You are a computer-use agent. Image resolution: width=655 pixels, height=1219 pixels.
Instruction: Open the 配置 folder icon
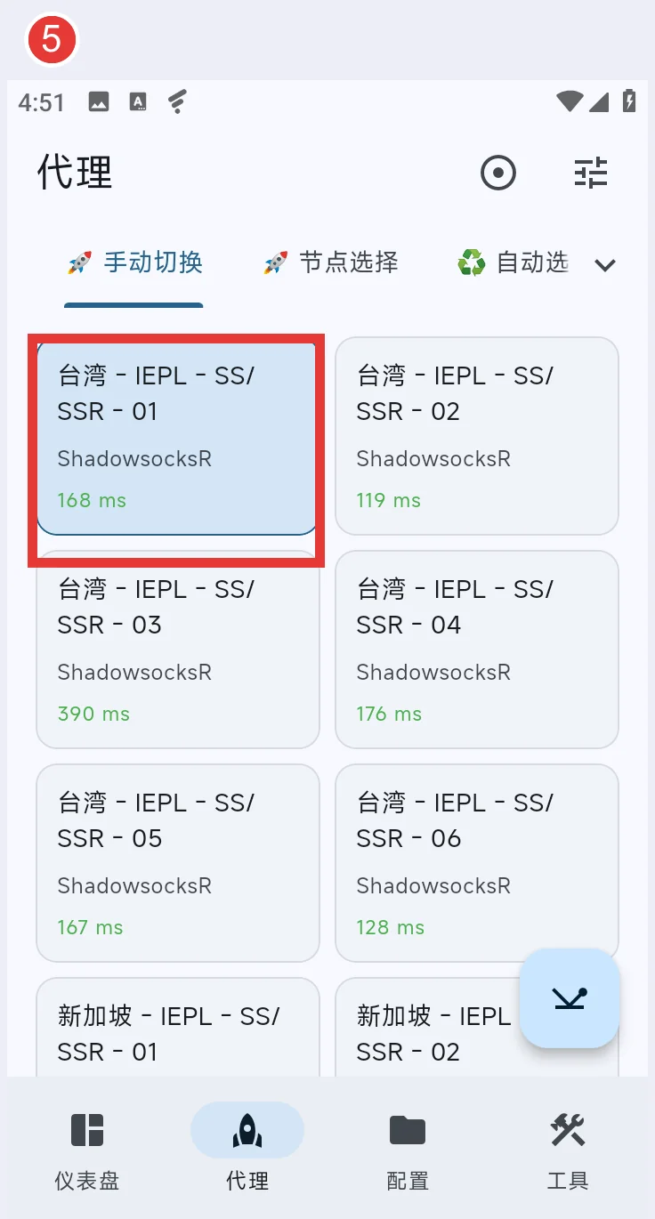pyautogui.click(x=408, y=1130)
